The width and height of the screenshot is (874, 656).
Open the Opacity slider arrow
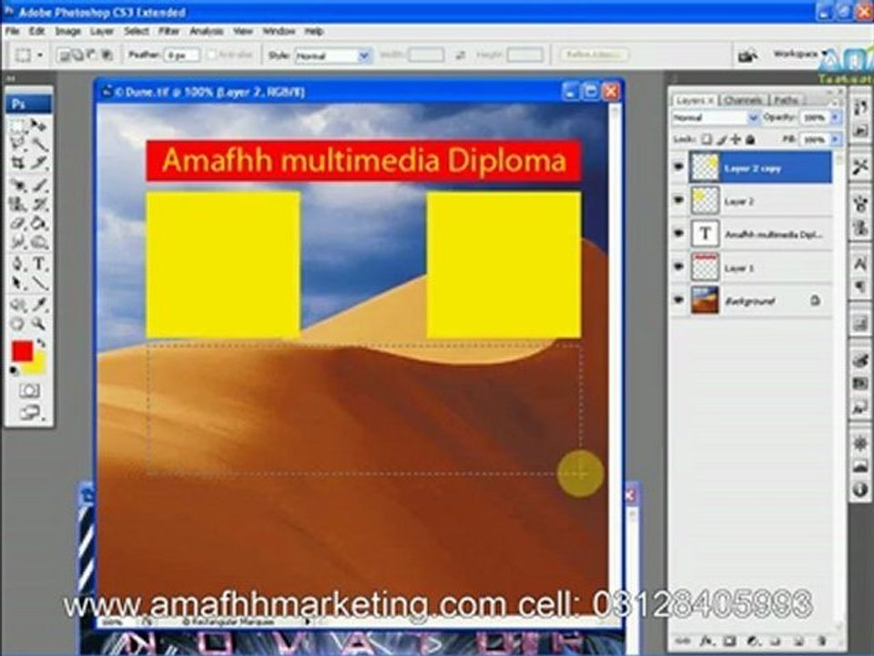(x=835, y=118)
